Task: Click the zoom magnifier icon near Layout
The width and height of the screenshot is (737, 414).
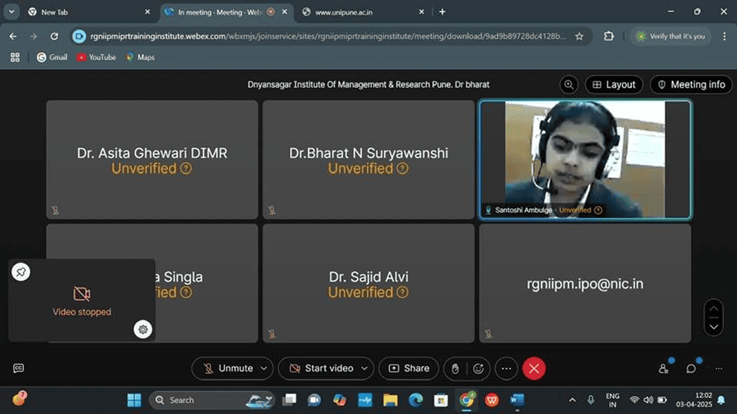Action: click(x=568, y=84)
